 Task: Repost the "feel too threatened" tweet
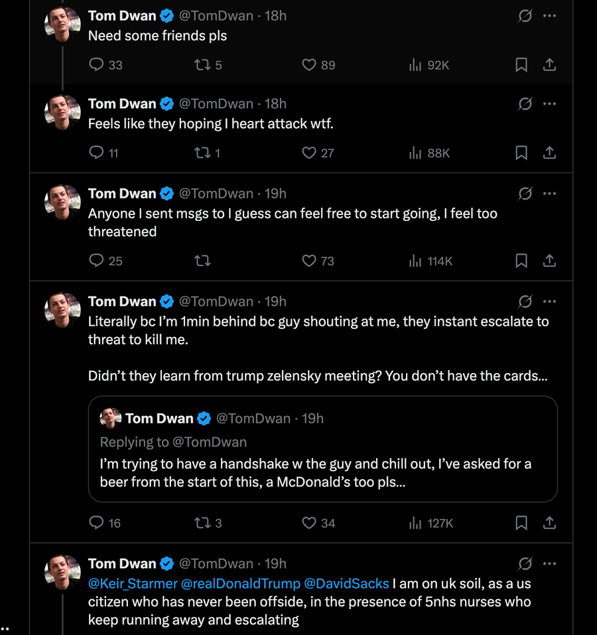click(x=202, y=261)
